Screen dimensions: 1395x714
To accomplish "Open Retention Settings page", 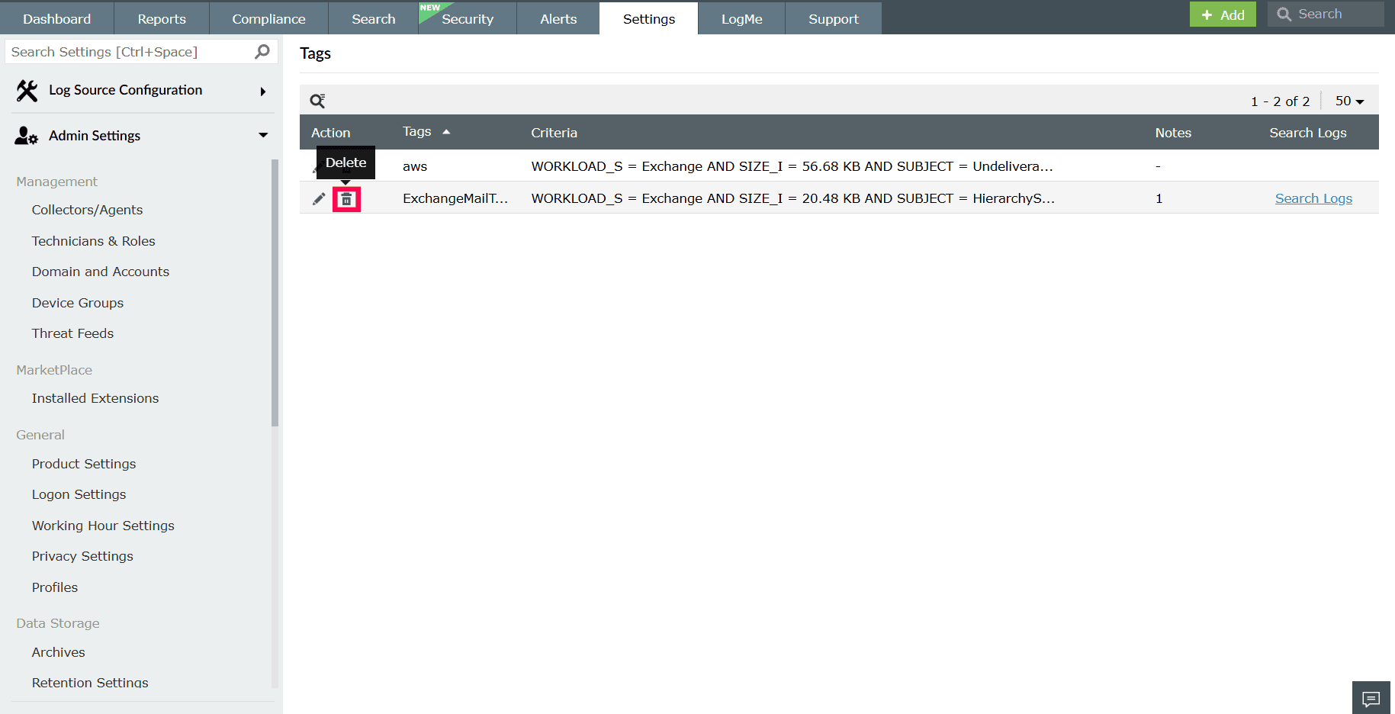I will [90, 682].
